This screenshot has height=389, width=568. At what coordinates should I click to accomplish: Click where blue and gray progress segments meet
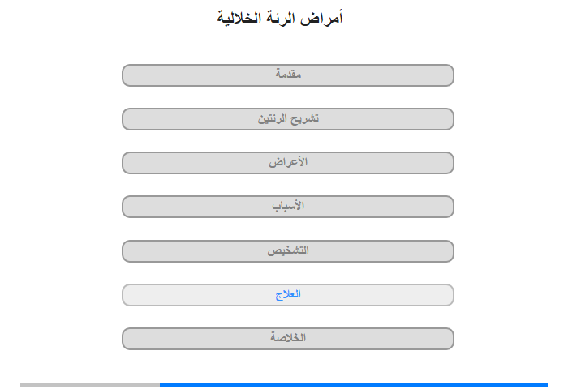click(160, 384)
